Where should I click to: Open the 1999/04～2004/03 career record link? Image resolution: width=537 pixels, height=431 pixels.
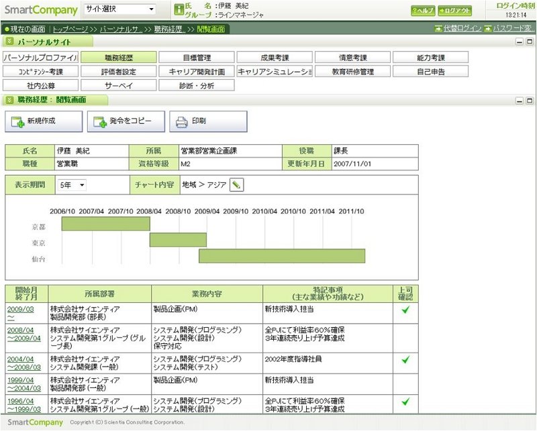(24, 384)
